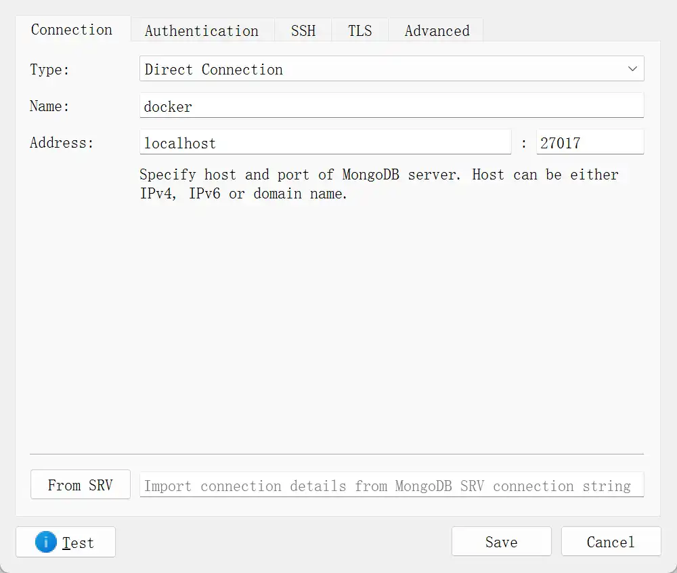Select the TLS tab

coord(359,31)
